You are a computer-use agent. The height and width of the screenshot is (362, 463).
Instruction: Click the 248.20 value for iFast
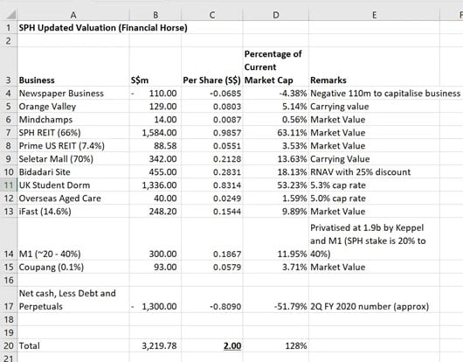pos(162,212)
